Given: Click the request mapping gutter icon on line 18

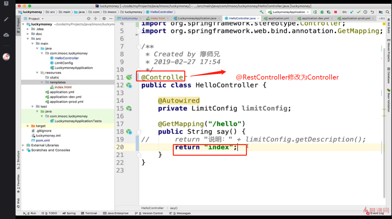Looking at the screenshot, I should (129, 132).
